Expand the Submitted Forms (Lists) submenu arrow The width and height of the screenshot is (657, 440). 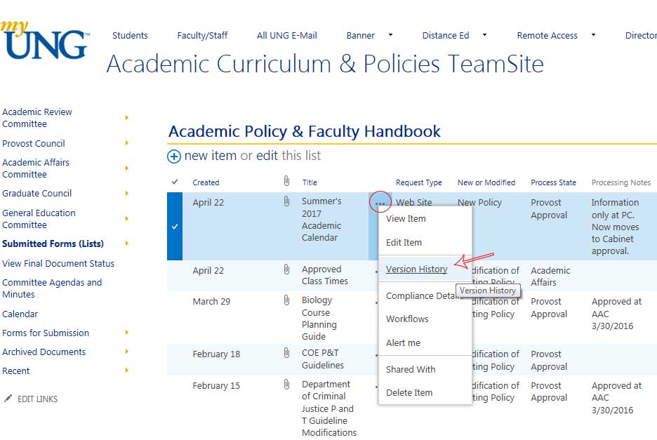click(x=126, y=244)
